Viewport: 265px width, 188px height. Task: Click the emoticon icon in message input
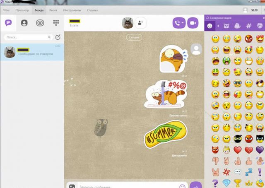(182, 186)
